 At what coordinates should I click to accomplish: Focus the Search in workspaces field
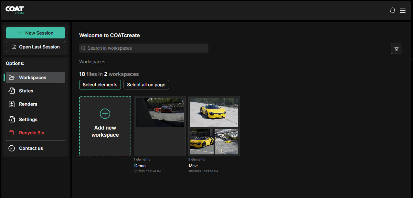pos(144,48)
